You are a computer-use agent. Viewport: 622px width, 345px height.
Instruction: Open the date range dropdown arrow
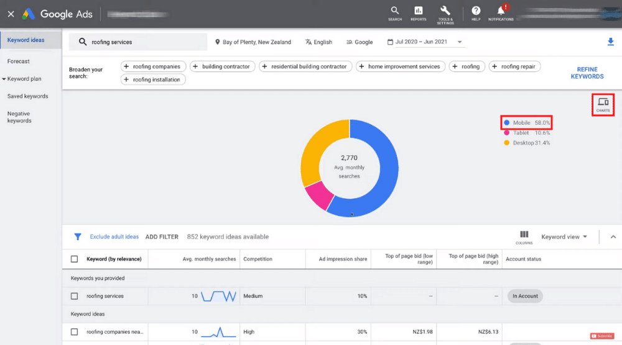(x=460, y=42)
